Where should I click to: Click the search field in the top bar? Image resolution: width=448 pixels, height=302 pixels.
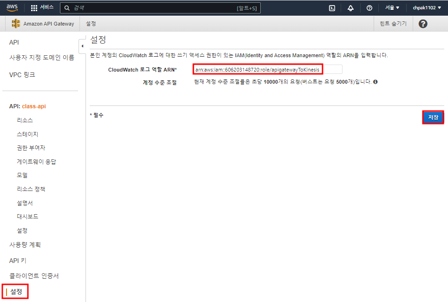(x=160, y=8)
